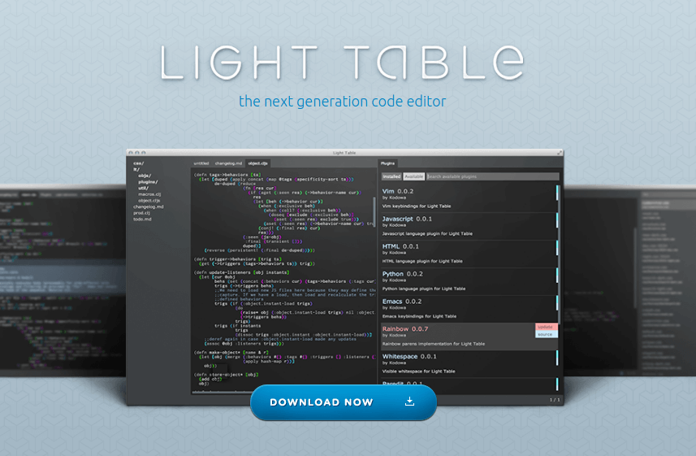Click source button on Rainbow plugin
The height and width of the screenshot is (456, 696).
pyautogui.click(x=546, y=334)
